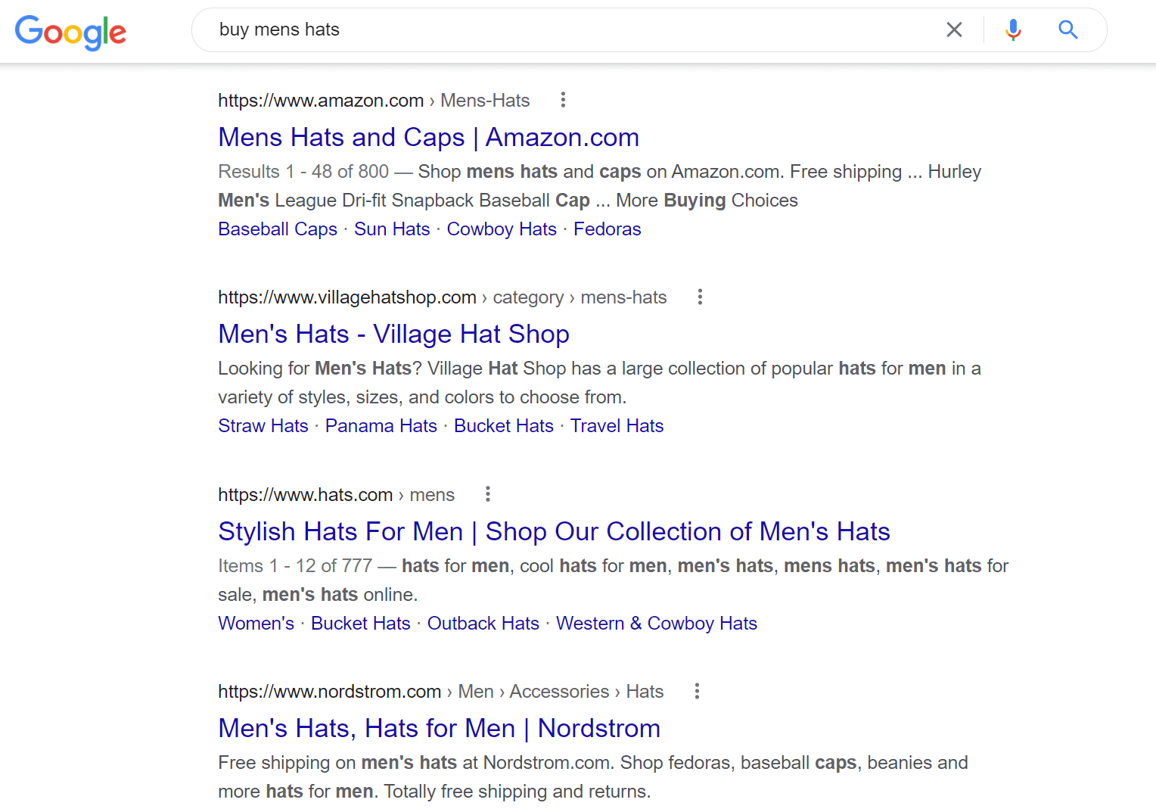The image size is (1156, 809).
Task: Follow the Outback Hats sitelink
Action: point(483,624)
